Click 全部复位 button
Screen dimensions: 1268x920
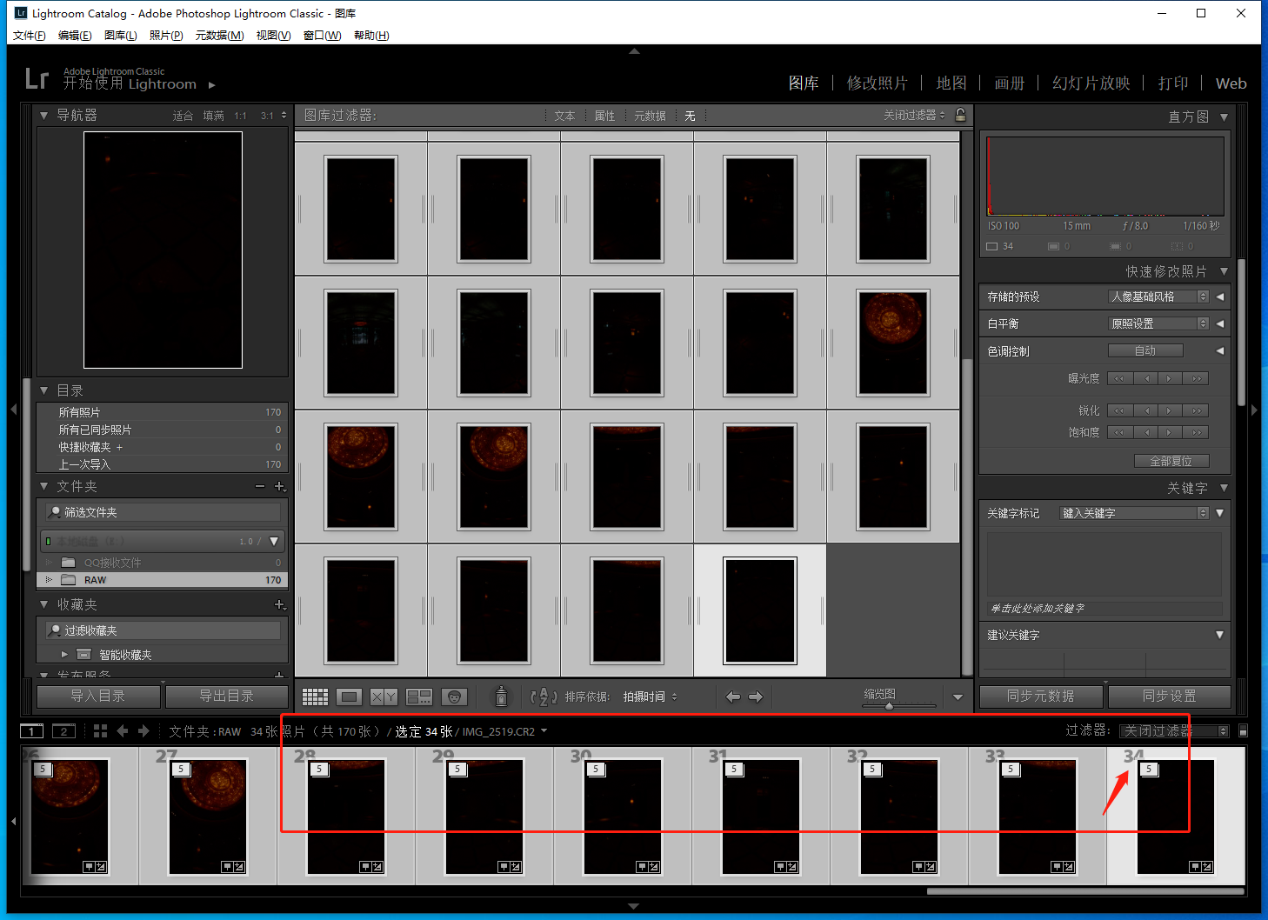(x=1171, y=461)
